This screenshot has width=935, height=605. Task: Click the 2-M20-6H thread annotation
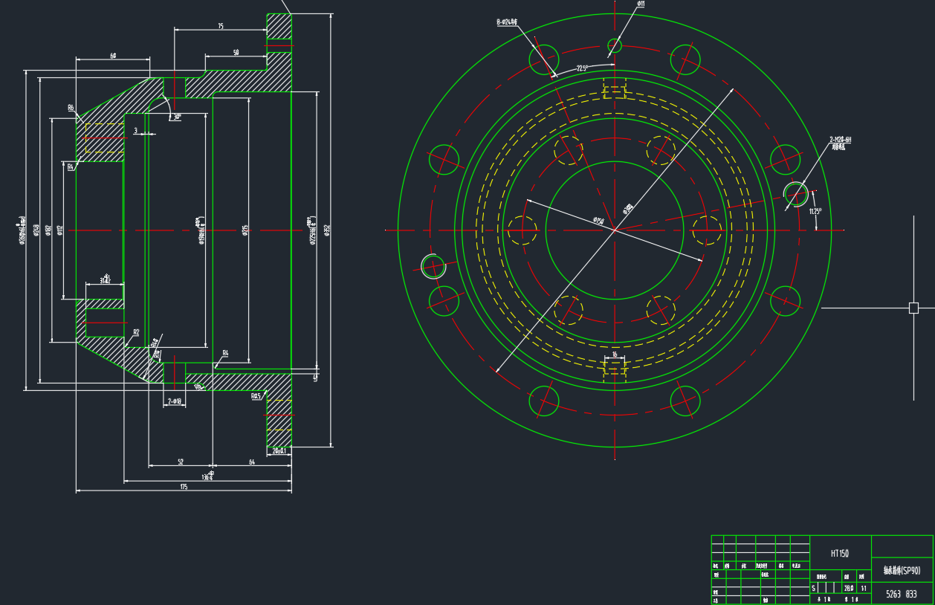coord(840,140)
